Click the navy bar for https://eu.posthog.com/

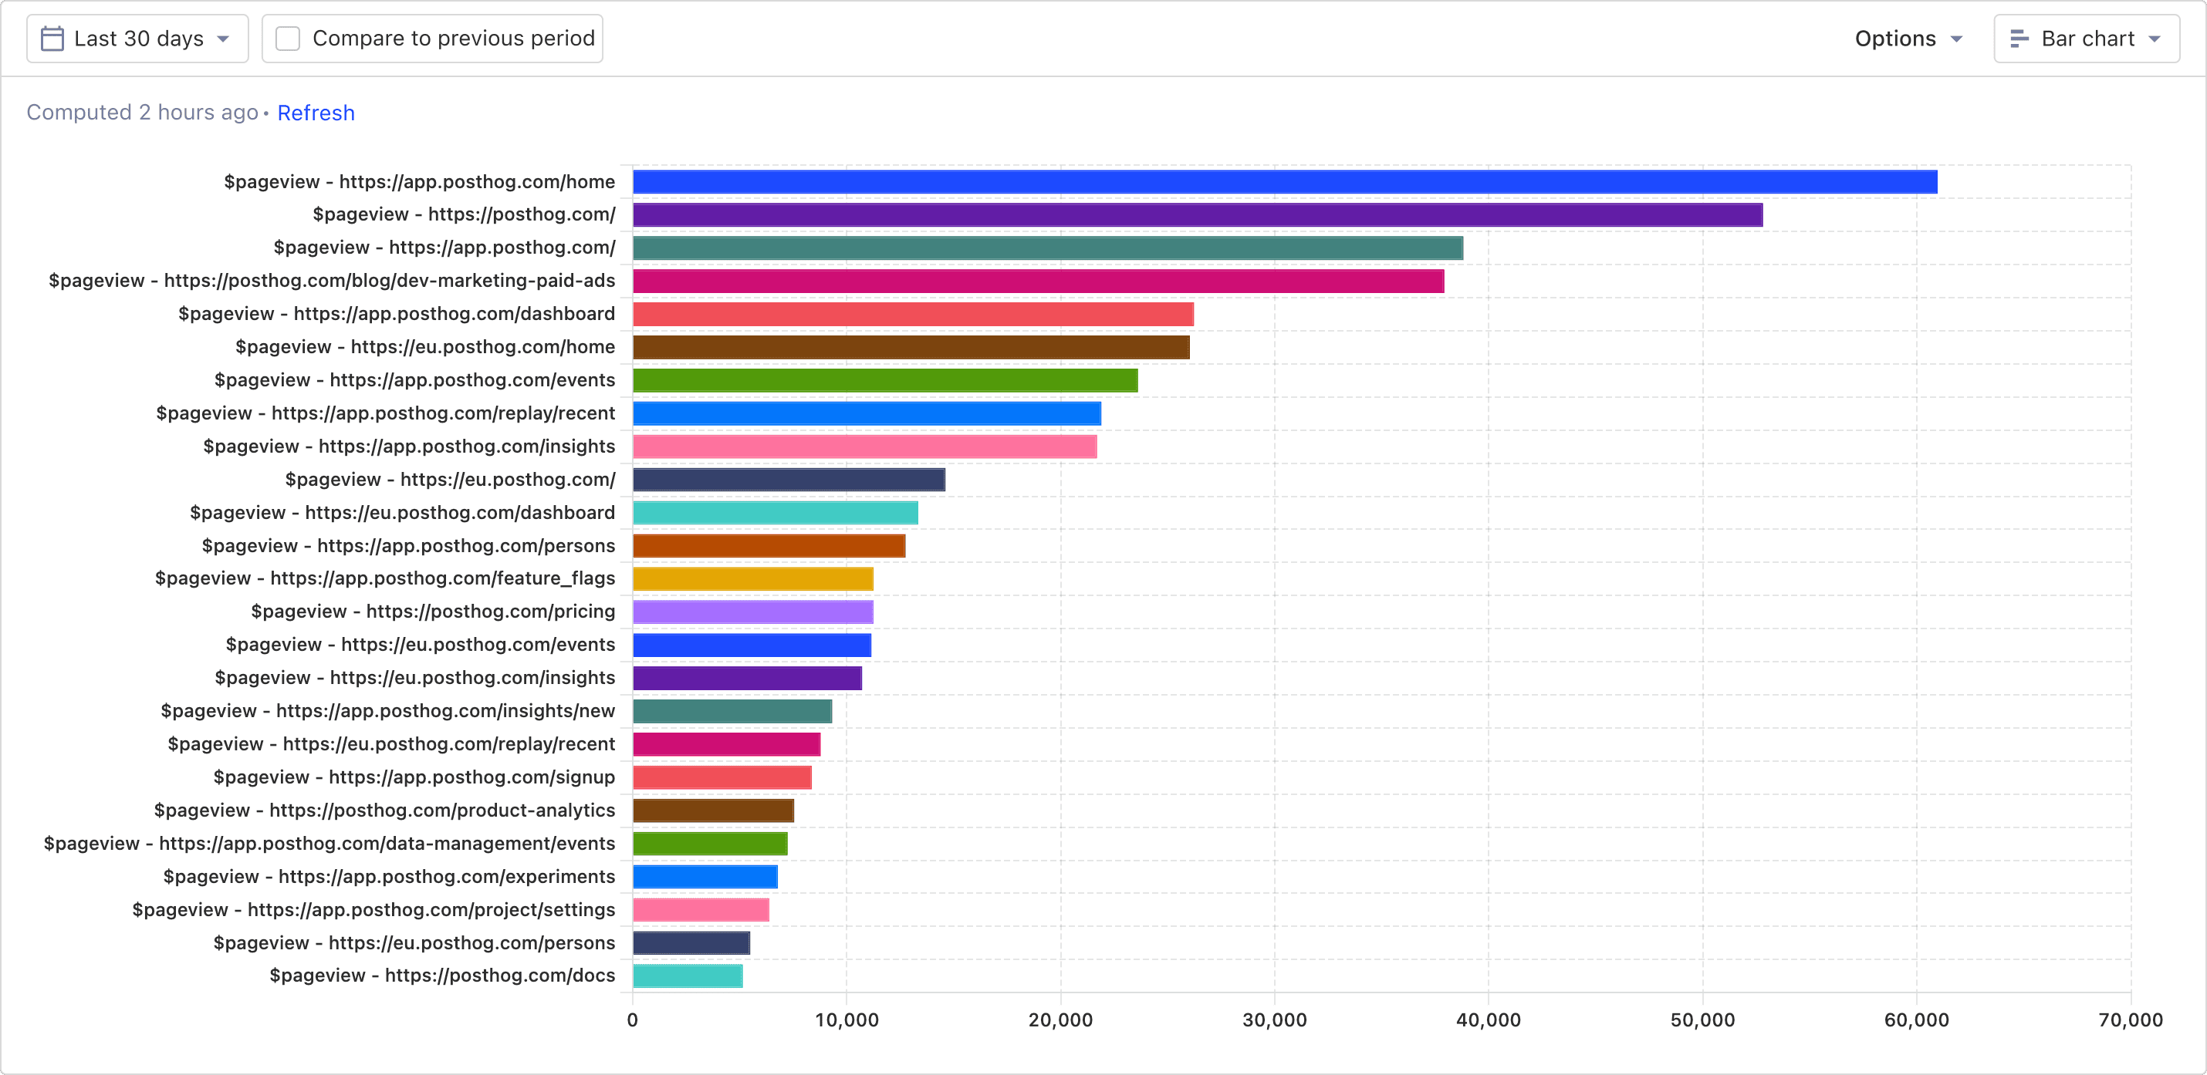788,480
